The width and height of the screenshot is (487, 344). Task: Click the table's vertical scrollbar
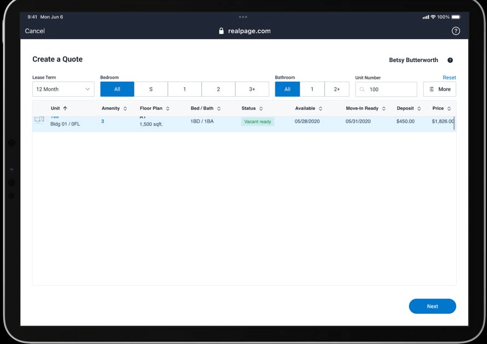[454, 123]
